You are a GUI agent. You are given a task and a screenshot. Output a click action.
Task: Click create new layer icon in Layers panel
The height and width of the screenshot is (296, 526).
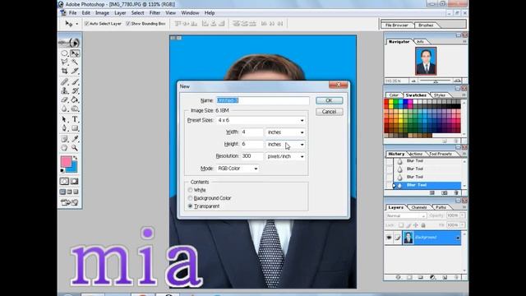[x=445, y=278]
